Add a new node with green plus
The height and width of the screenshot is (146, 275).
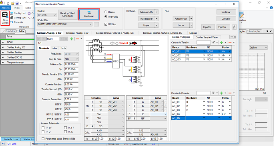(x=72, y=39)
